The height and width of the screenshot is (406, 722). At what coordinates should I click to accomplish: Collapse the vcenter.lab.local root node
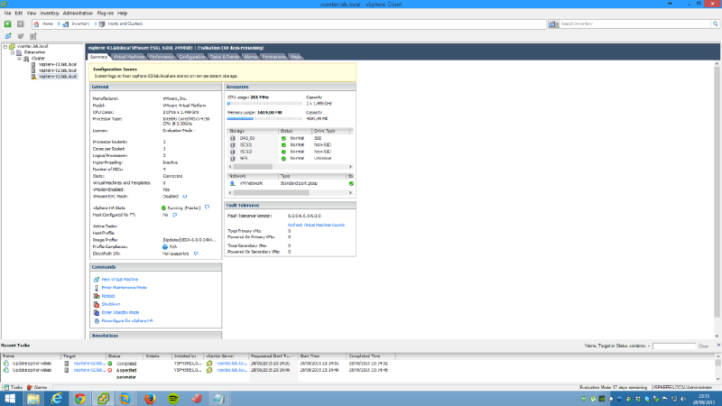(5, 46)
